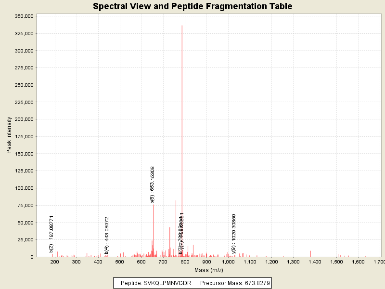This screenshot has height=289, width=385.
Task: Select the 'Precursor Mass: 673.8279' legend text
Action: click(x=235, y=283)
